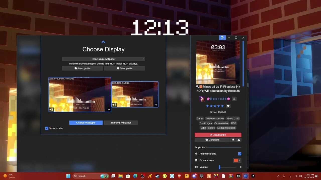Image resolution: width=321 pixels, height=180 pixels.
Task: Click the Remove Wallpaper button
Action: pyautogui.click(x=121, y=123)
